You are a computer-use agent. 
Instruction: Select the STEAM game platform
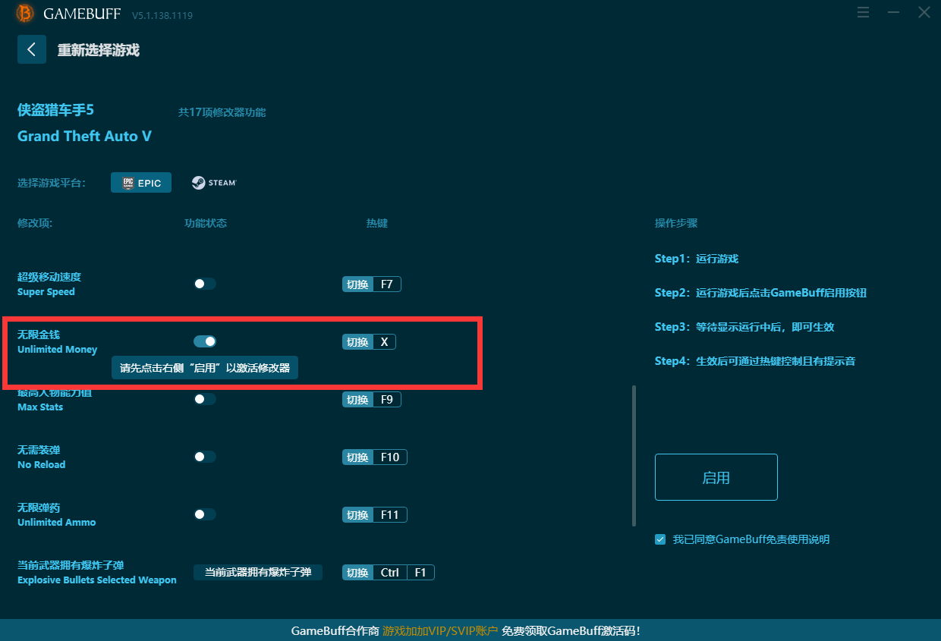tap(214, 183)
